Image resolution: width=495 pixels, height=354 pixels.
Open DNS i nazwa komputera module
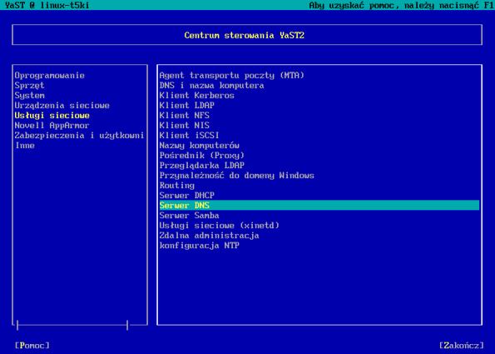(x=211, y=86)
